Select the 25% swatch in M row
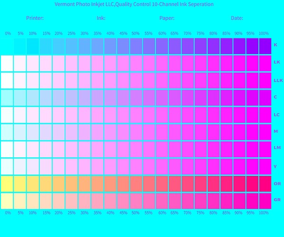Viewport: 284px width, 237px height. pos(72,132)
